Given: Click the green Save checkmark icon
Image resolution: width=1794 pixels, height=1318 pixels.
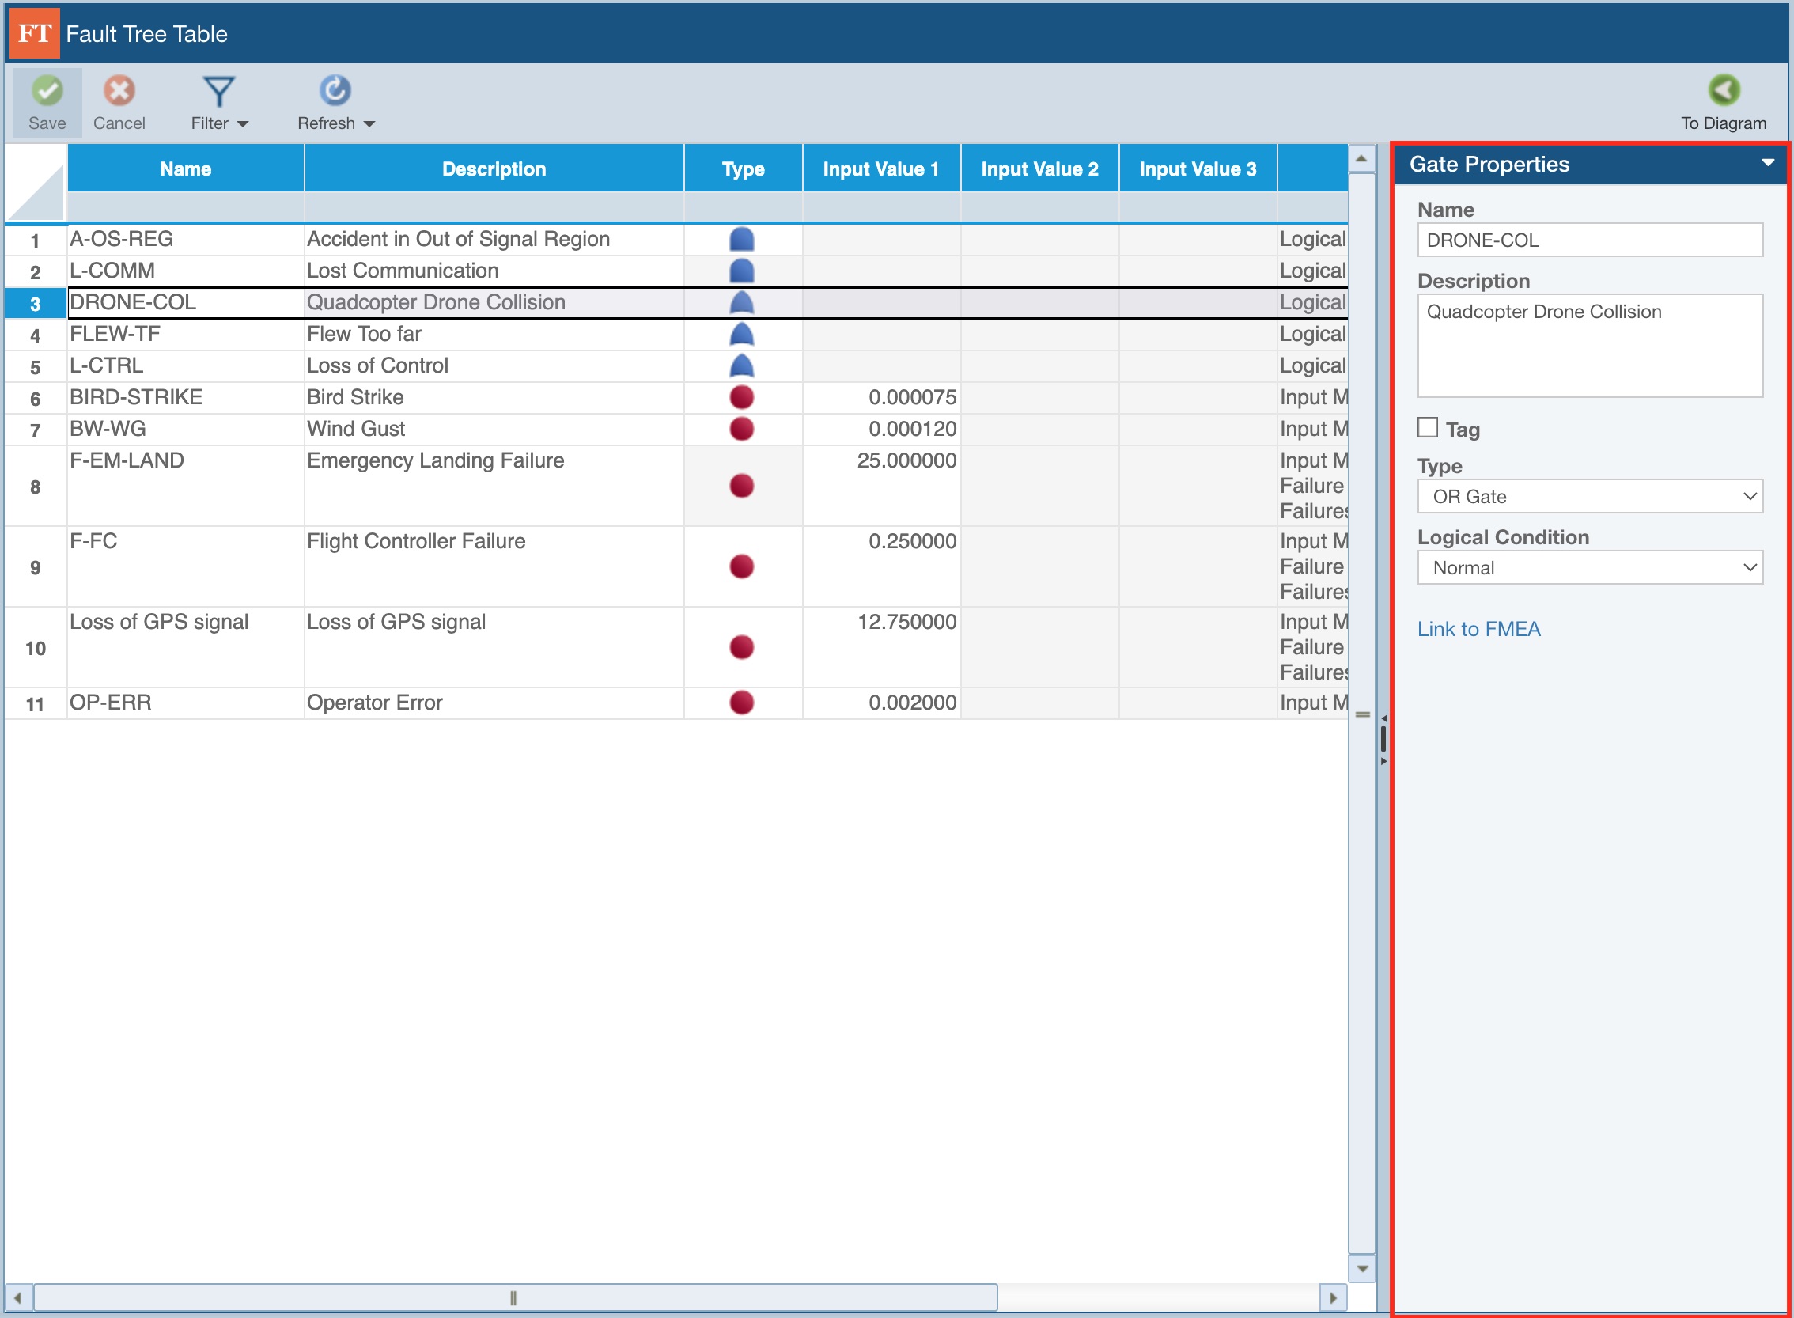Looking at the screenshot, I should [x=47, y=91].
